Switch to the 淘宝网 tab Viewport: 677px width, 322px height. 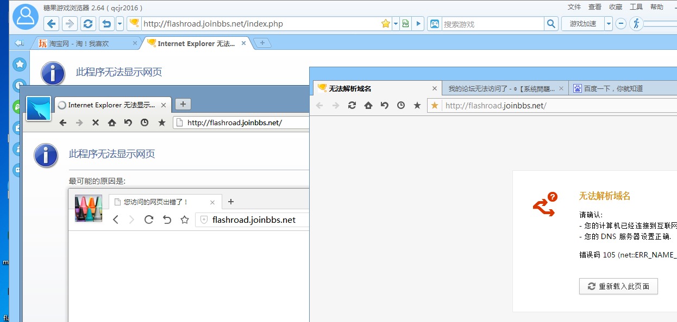click(x=87, y=43)
